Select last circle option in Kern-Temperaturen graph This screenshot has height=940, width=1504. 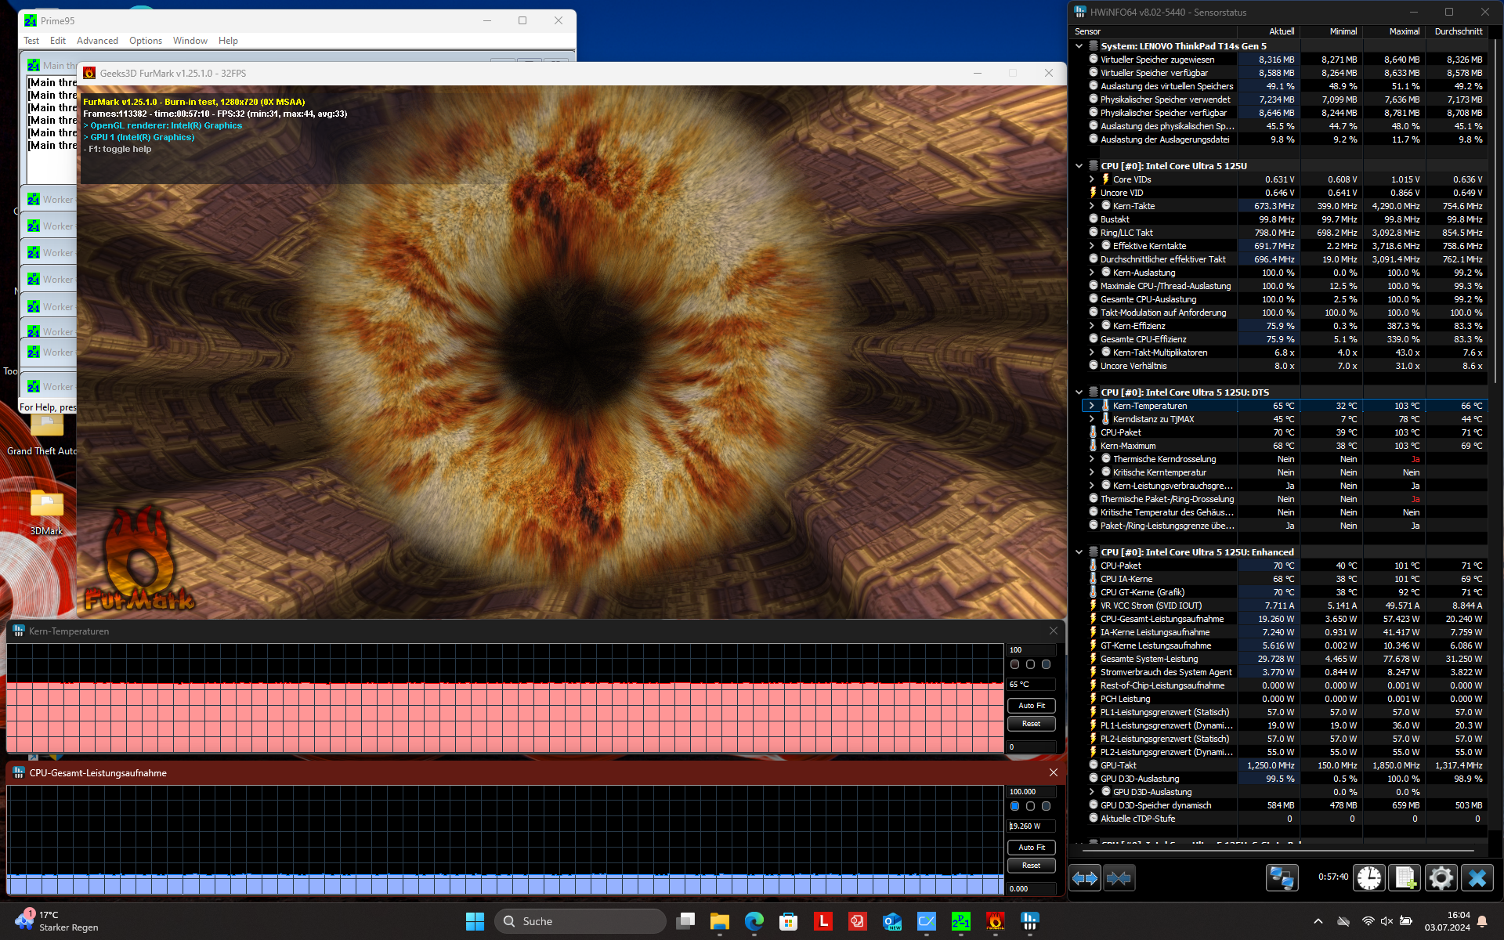(x=1047, y=664)
